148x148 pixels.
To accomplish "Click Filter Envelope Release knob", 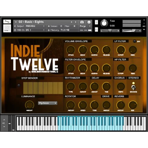I will (x=106, y=68).
